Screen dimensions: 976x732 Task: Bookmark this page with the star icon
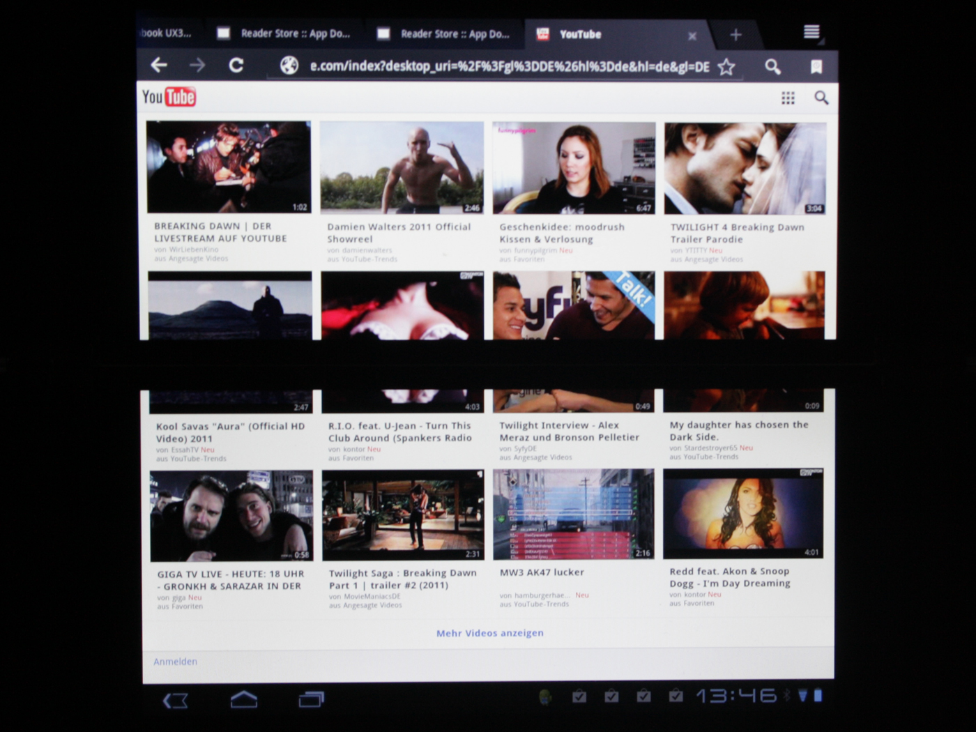(x=726, y=67)
